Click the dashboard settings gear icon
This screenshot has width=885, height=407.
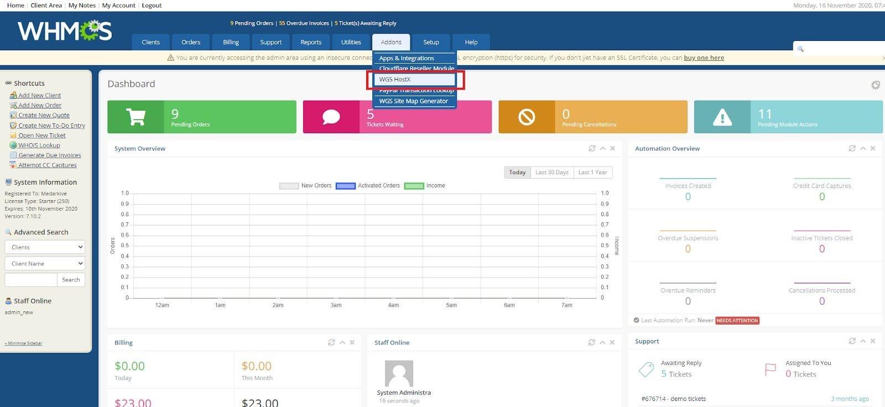pyautogui.click(x=875, y=85)
